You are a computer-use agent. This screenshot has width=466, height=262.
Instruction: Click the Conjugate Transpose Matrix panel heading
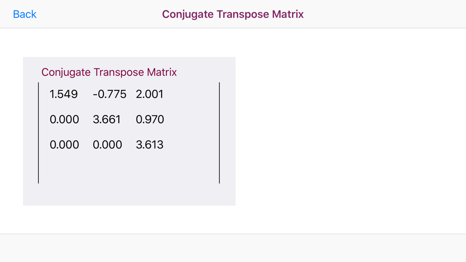point(109,72)
